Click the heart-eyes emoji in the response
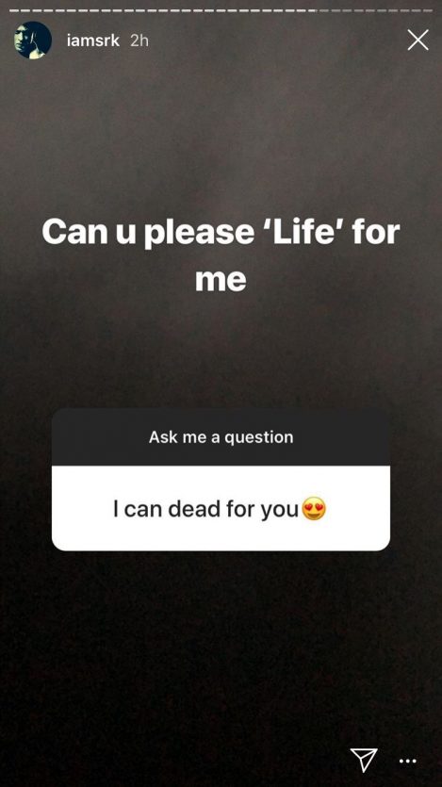This screenshot has height=787, width=442. pyautogui.click(x=314, y=510)
